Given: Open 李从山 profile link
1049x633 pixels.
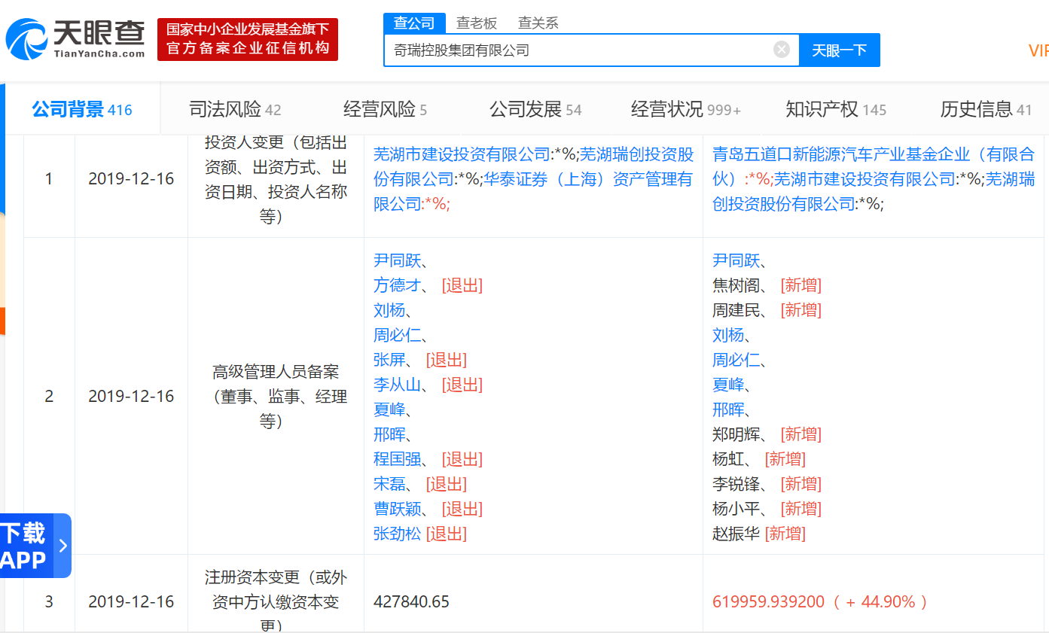Looking at the screenshot, I should coord(398,385).
